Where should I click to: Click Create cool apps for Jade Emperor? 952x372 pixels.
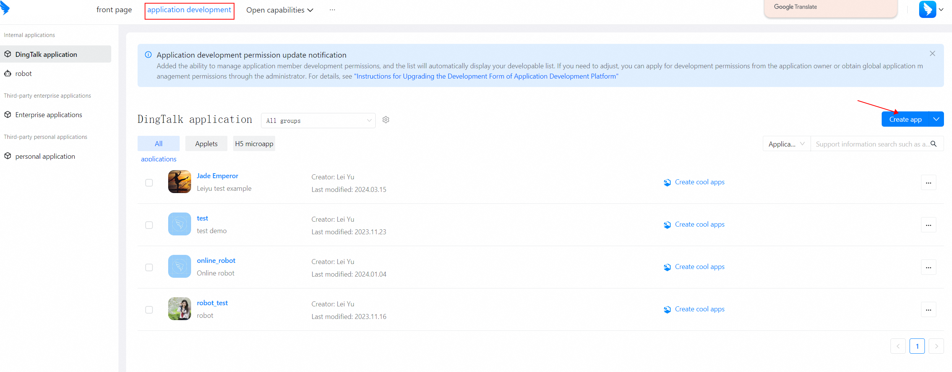click(x=700, y=182)
